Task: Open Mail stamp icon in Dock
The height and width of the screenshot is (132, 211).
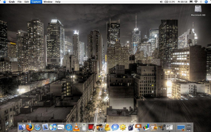Action: click(45, 127)
